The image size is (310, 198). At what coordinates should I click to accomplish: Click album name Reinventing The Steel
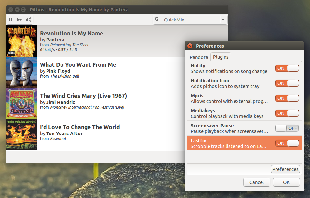click(69, 45)
